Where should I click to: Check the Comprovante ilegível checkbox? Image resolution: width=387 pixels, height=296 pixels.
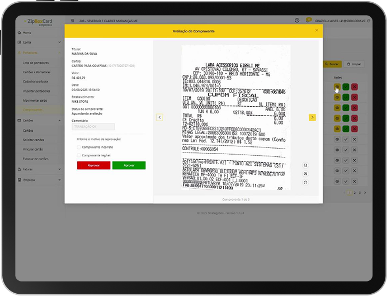click(78, 155)
